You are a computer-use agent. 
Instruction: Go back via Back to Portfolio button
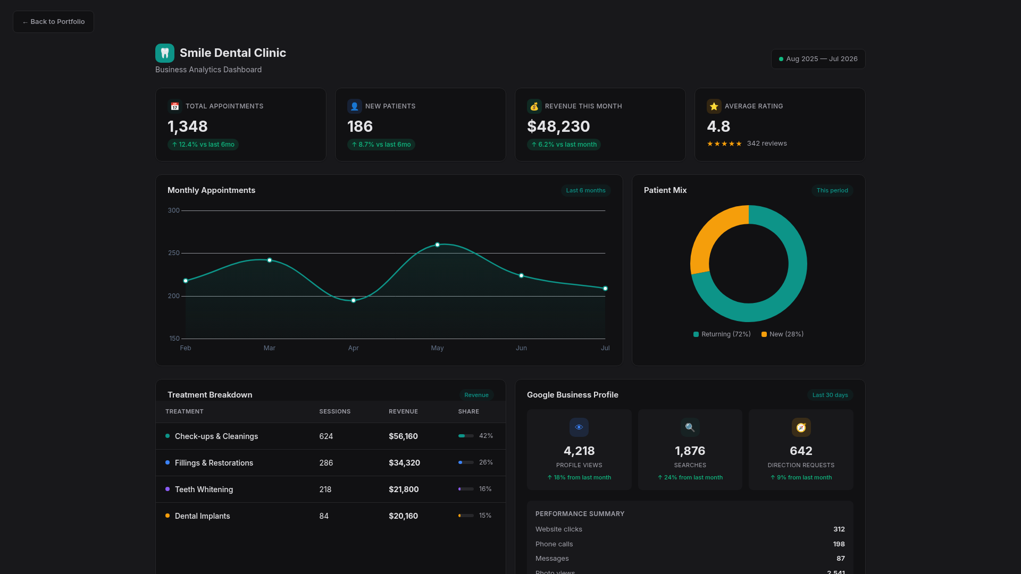coord(53,22)
